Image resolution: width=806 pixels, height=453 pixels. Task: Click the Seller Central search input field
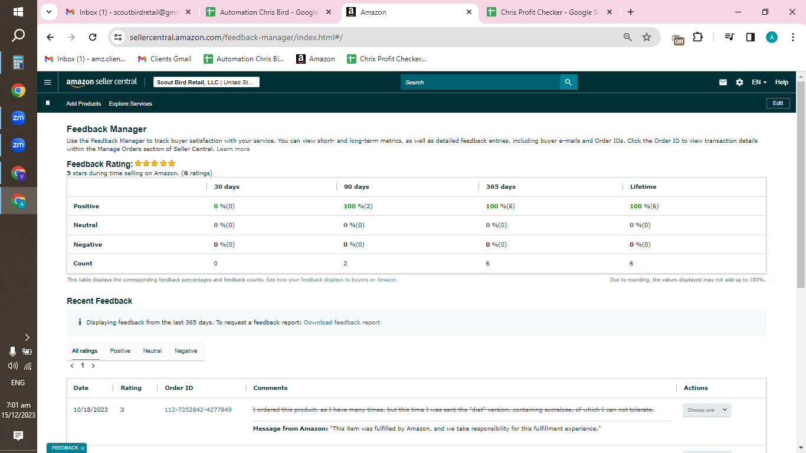[480, 82]
